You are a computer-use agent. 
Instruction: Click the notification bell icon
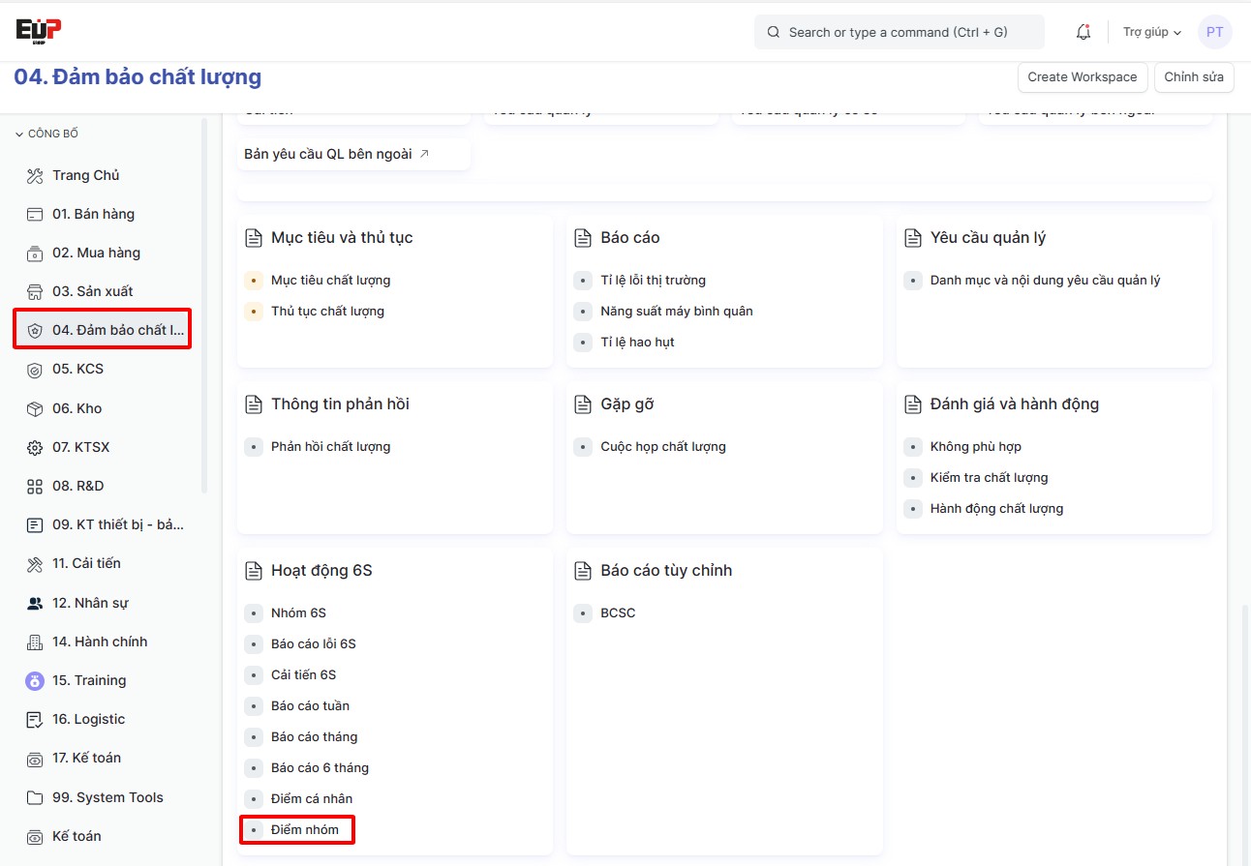1083,32
